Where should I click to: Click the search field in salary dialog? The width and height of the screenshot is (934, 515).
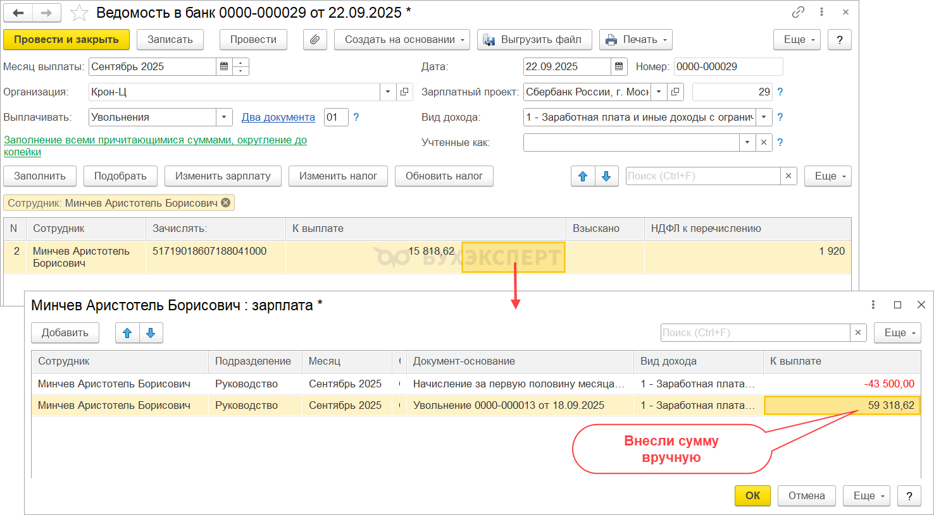click(x=754, y=333)
